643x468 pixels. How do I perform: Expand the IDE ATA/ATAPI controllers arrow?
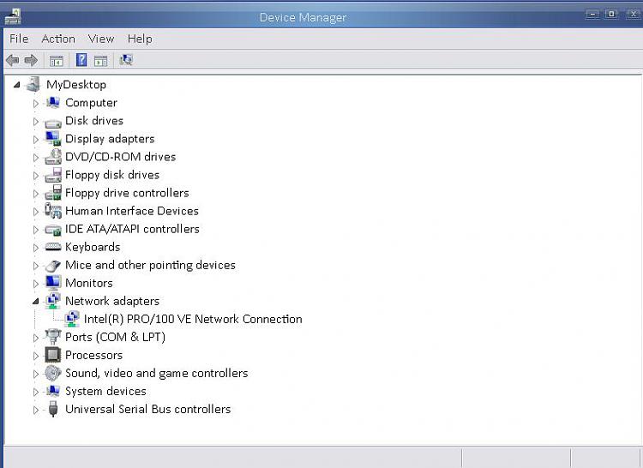[36, 230]
